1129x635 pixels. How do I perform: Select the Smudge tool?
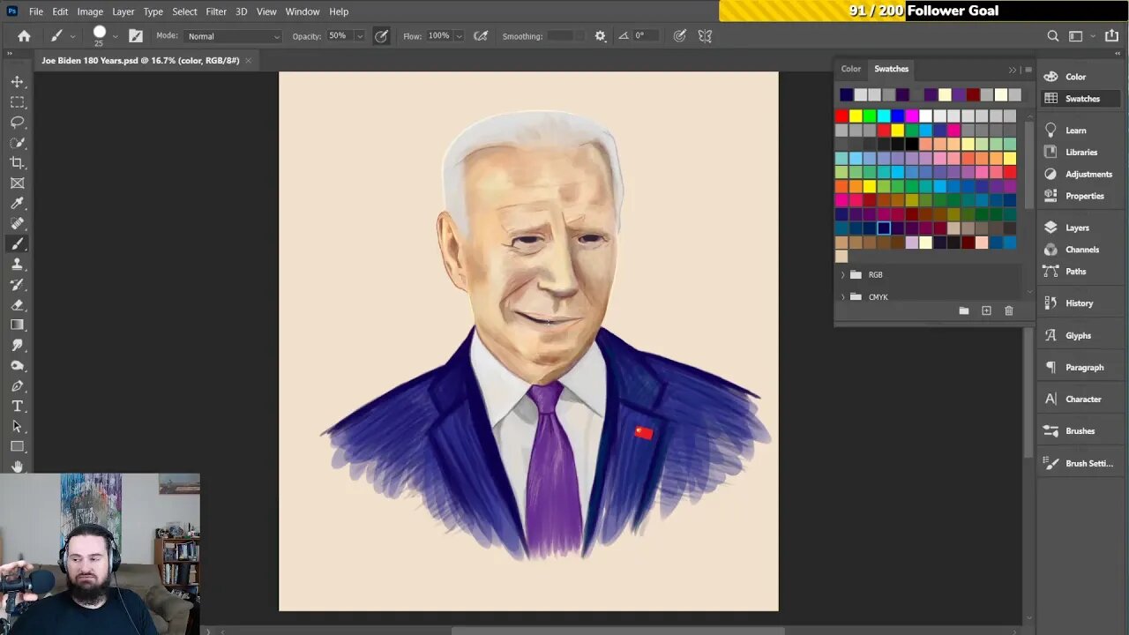(x=17, y=346)
